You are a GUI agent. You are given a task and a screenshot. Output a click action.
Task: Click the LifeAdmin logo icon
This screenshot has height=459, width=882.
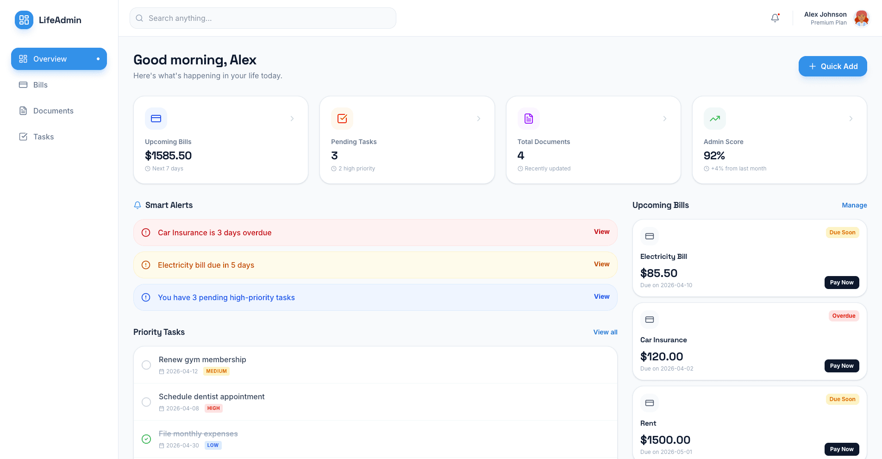click(x=24, y=20)
